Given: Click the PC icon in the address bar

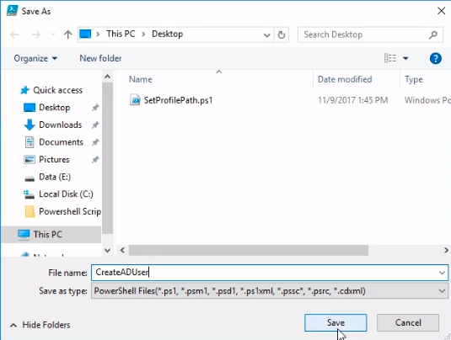Looking at the screenshot, I should point(85,34).
